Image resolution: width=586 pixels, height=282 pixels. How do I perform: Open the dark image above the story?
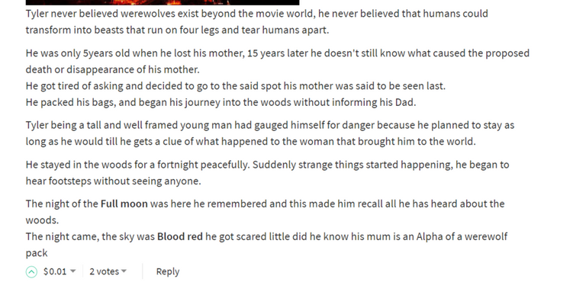pyautogui.click(x=163, y=2)
